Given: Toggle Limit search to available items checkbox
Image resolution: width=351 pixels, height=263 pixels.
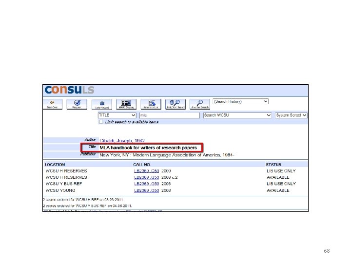Looking at the screenshot, I should point(101,122).
